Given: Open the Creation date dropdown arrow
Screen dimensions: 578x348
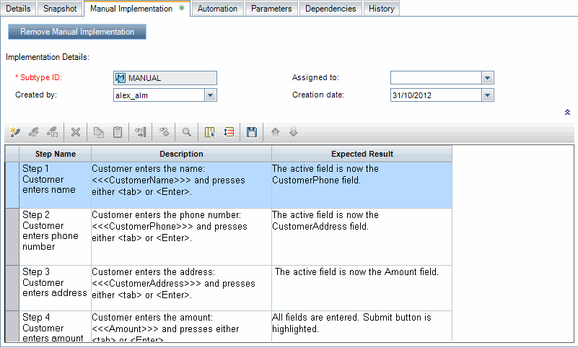Looking at the screenshot, I should click(487, 95).
